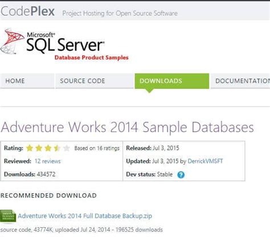Download Adventure Works 2014 Full Database Backup.zip
The width and height of the screenshot is (270, 237).
(x=85, y=216)
